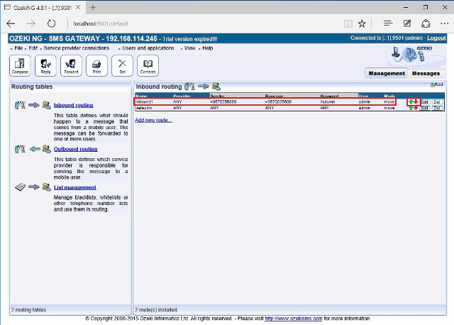
Task: Move defaultin route down with red arrow
Action: coord(416,108)
